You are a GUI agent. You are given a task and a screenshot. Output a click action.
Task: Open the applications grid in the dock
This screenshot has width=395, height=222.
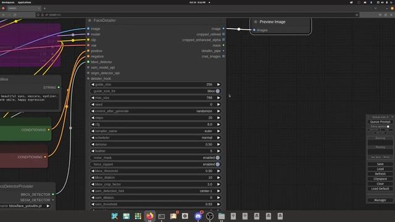138,216
